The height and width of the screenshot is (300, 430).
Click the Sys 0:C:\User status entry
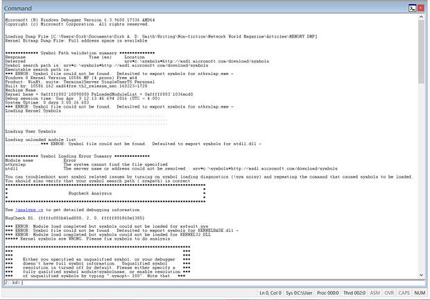pyautogui.click(x=299, y=293)
